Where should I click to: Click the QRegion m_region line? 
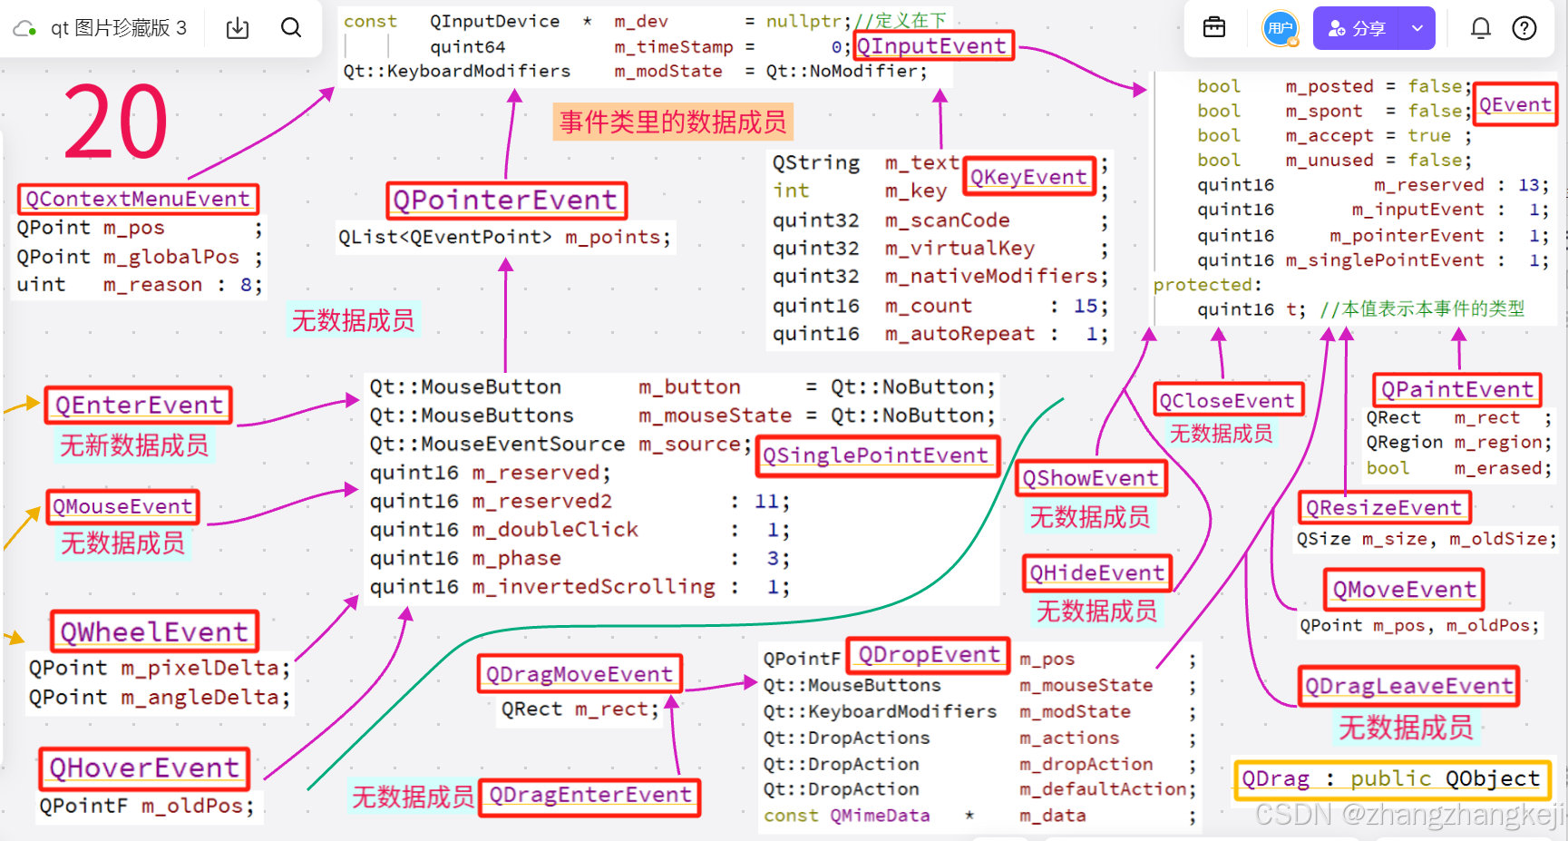[1459, 443]
